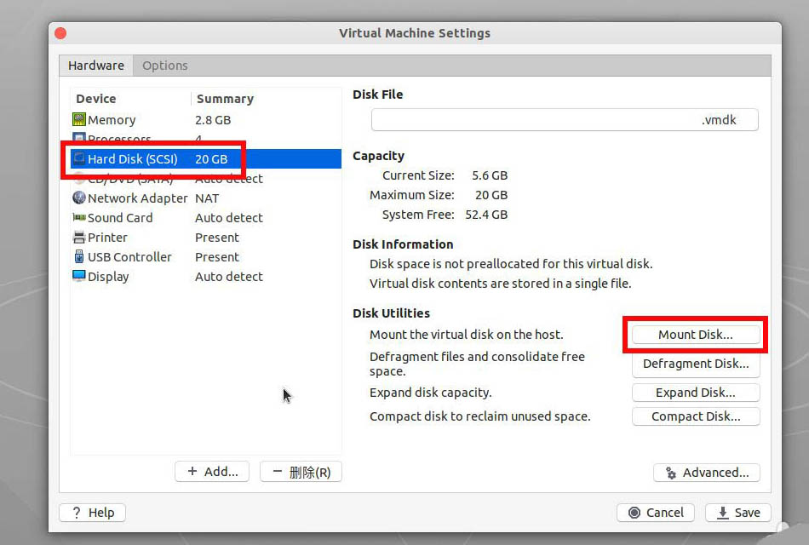Open the Expand Disk... utility
The height and width of the screenshot is (545, 809).
click(696, 393)
